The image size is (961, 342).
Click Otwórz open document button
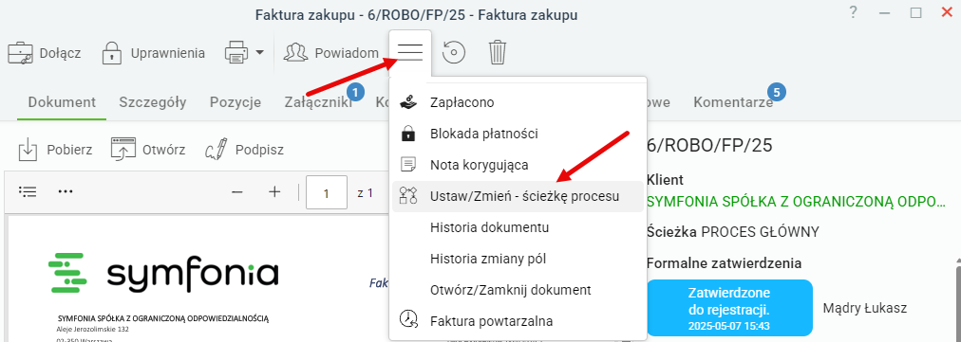(148, 150)
